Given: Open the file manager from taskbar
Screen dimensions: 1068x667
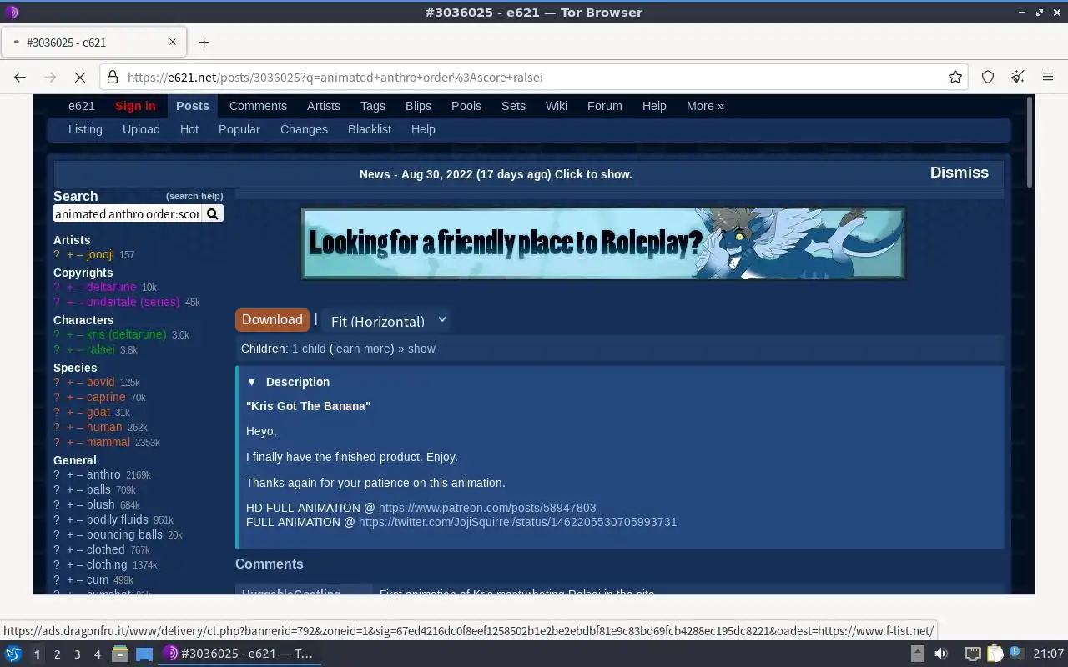Looking at the screenshot, I should coord(120,654).
